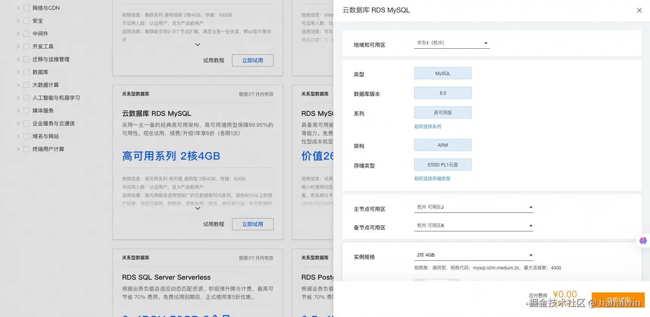Image resolution: width=650 pixels, height=317 pixels.
Task: Click the orange 立即试用 submit button
Action: (x=618, y=300)
